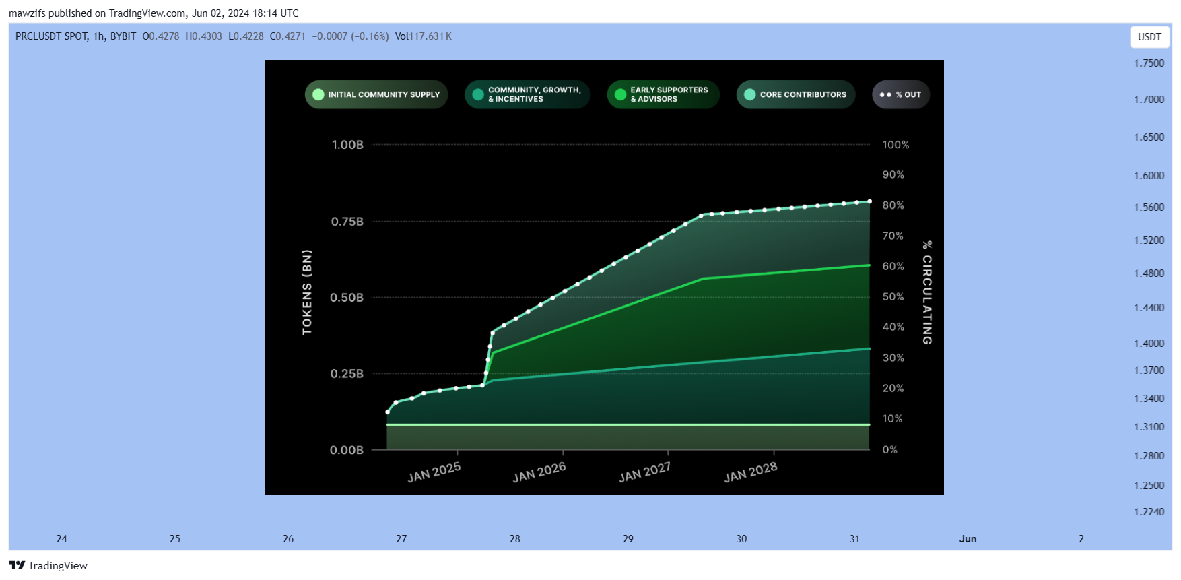Toggle the Early Supporters & Advisors legend
Image resolution: width=1181 pixels, height=580 pixels.
coord(663,95)
